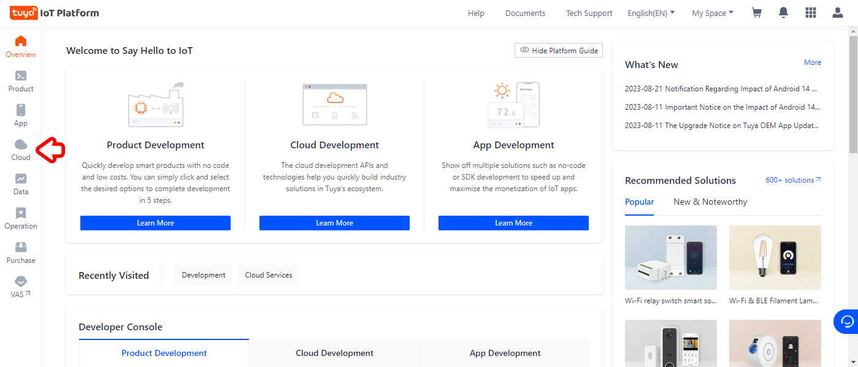The height and width of the screenshot is (367, 858).
Task: Click the Tuya IoT Platform logo
Action: 54,13
